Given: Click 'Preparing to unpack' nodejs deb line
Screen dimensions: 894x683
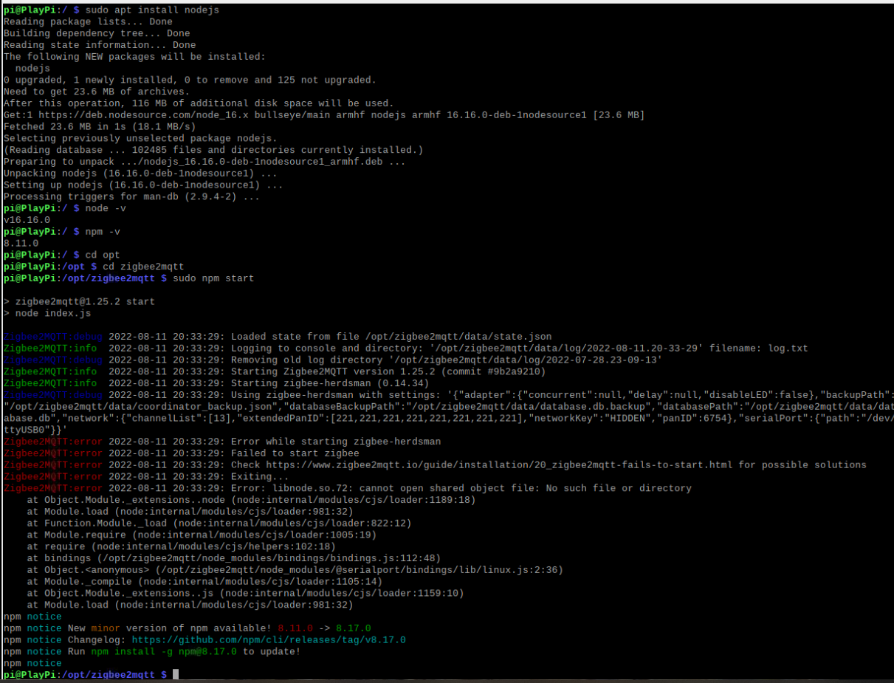Looking at the screenshot, I should (x=204, y=162).
